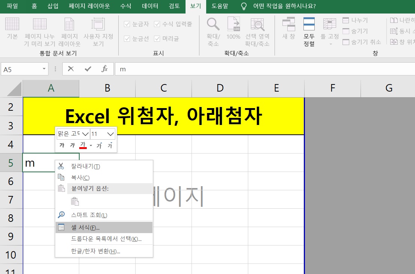Switch to the 페이지 레이아웃 ribbon tab
The width and height of the screenshot is (415, 274).
[89, 6]
